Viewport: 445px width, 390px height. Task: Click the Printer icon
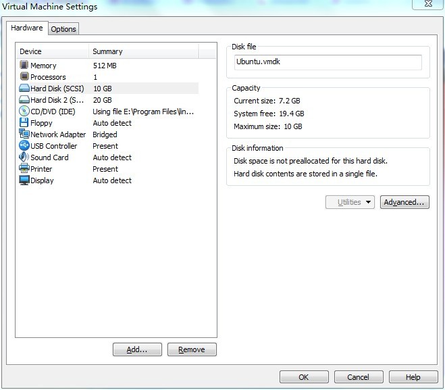point(24,168)
